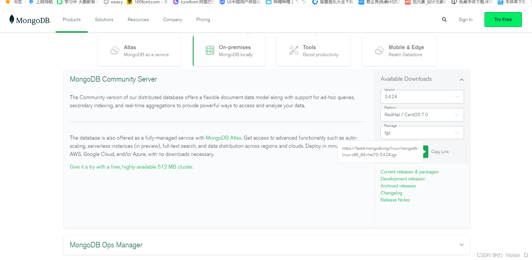532x260 pixels.
Task: Open the search magnifier icon
Action: [444, 19]
